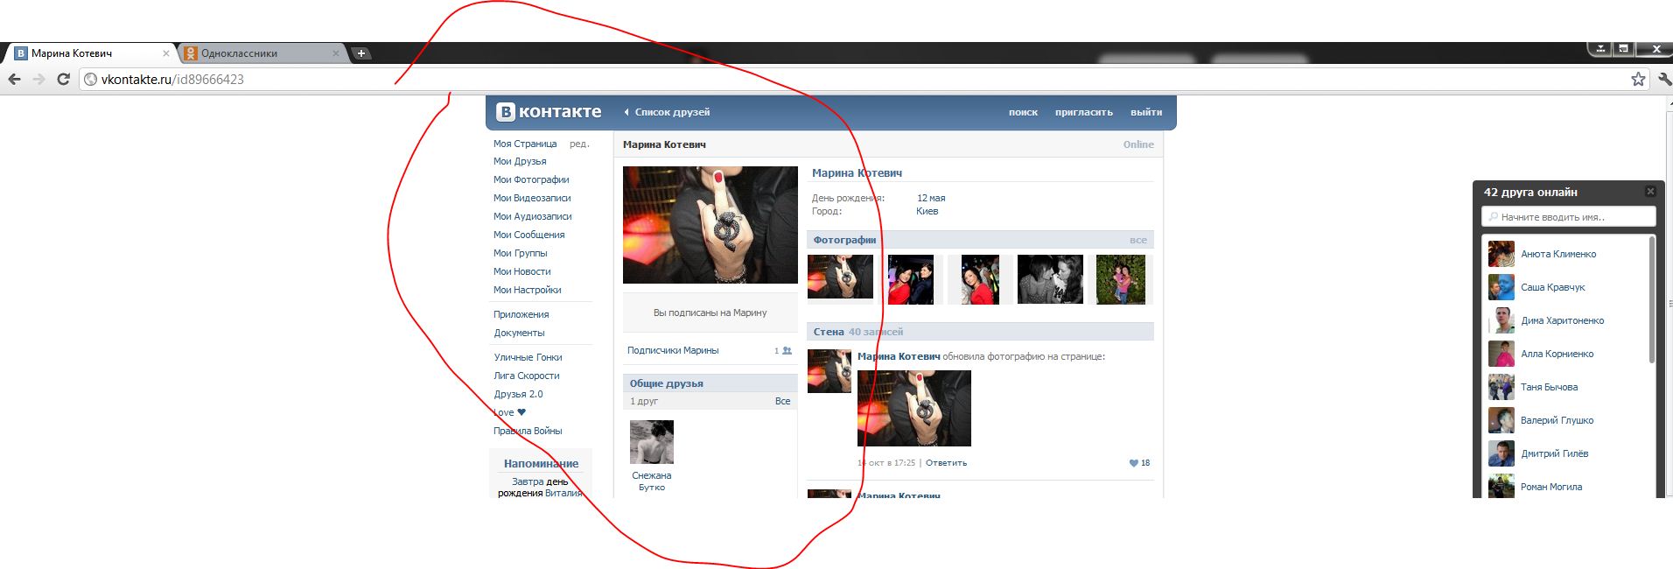
Task: Open Документы in sidebar
Action: [x=519, y=333]
